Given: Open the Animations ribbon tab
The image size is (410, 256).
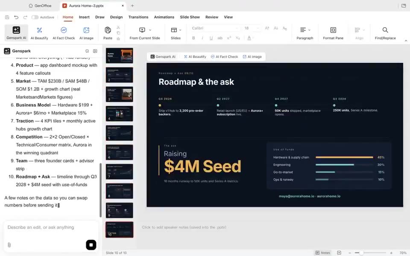Looking at the screenshot, I should 164,17.
